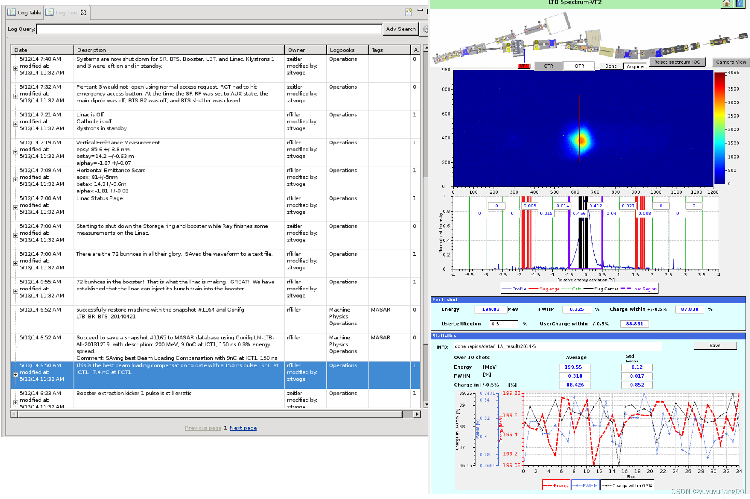The width and height of the screenshot is (750, 499).
Task: Click the new log entry icon
Action: pyautogui.click(x=408, y=12)
